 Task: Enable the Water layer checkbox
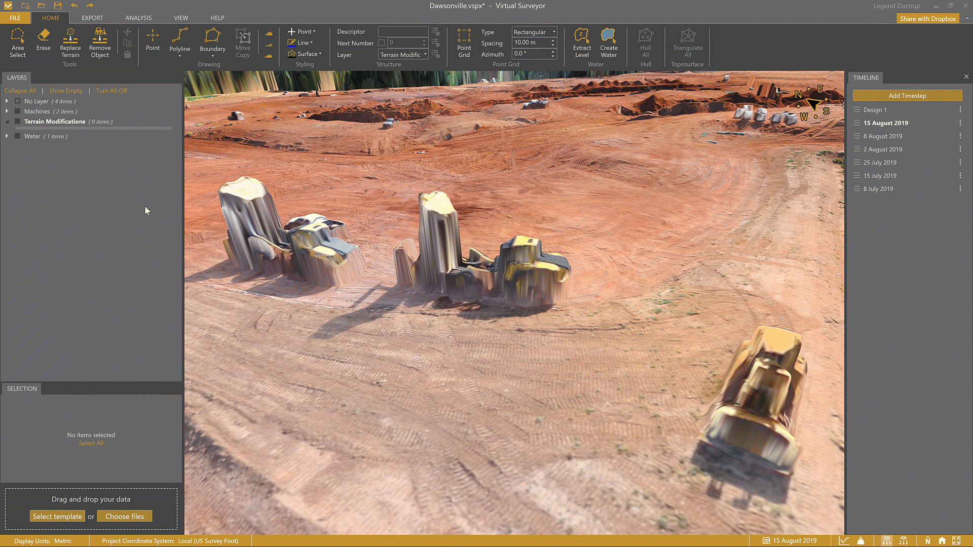click(x=18, y=136)
